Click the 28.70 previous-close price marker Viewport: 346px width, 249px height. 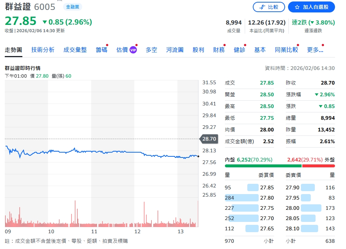pos(209,139)
